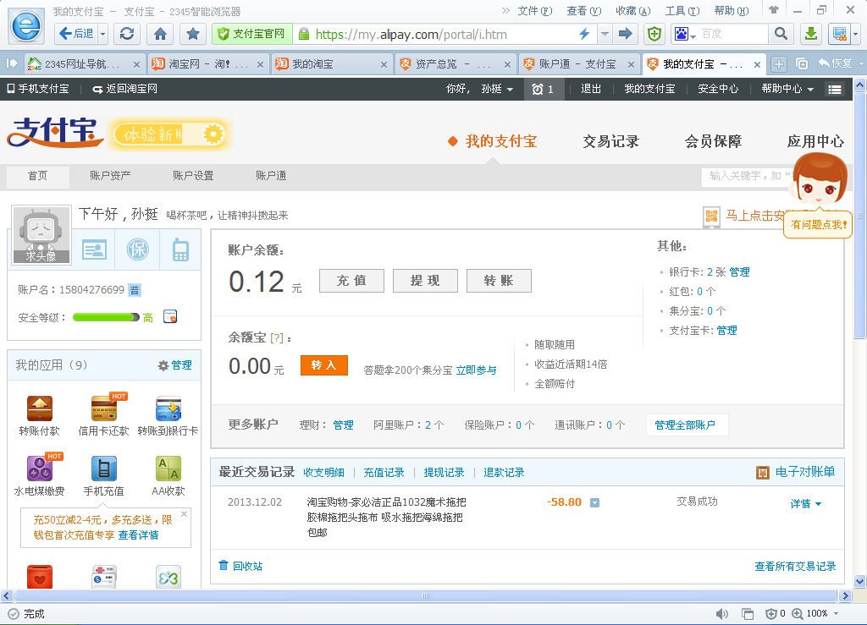Click the AA收款 app icon
The width and height of the screenshot is (867, 625).
[x=168, y=469]
